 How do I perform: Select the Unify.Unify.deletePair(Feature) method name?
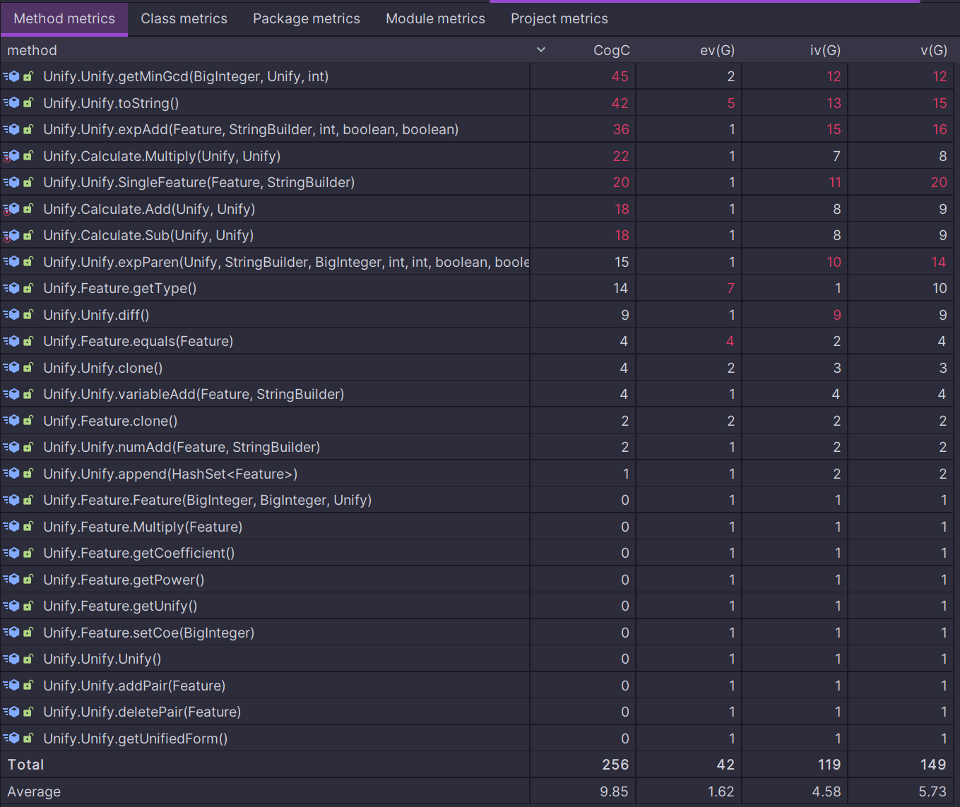click(x=142, y=712)
